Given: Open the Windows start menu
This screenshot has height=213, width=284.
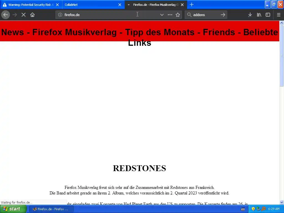Looking at the screenshot, I should click(x=13, y=209).
